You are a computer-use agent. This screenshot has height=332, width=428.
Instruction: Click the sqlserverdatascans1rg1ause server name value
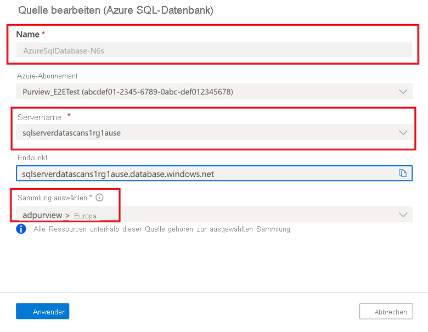[71, 133]
